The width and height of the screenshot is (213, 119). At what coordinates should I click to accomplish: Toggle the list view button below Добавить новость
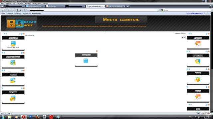click(x=185, y=37)
